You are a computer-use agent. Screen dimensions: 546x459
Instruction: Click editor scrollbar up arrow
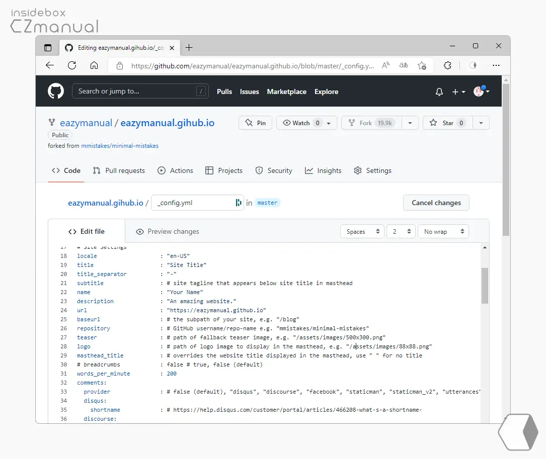(485, 247)
